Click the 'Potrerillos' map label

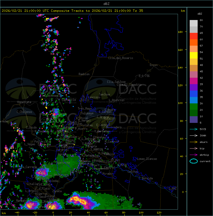tap(43, 142)
